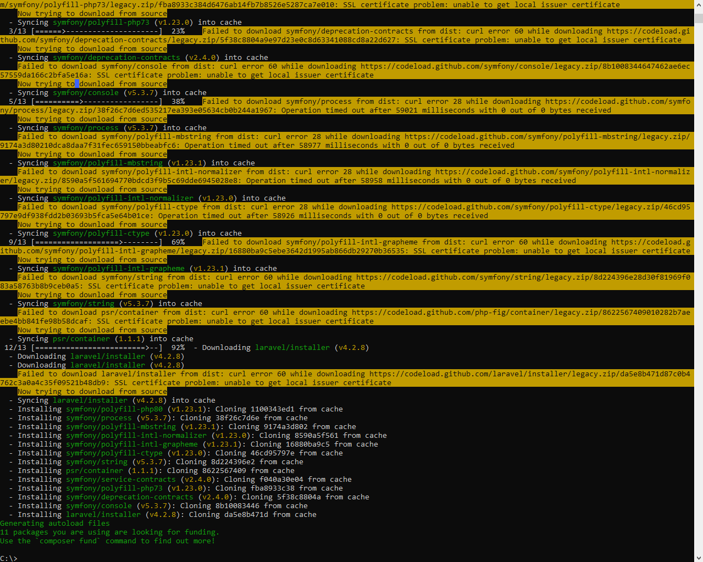Click the C:\> command prompt line
The width and height of the screenshot is (703, 562).
[x=9, y=558]
